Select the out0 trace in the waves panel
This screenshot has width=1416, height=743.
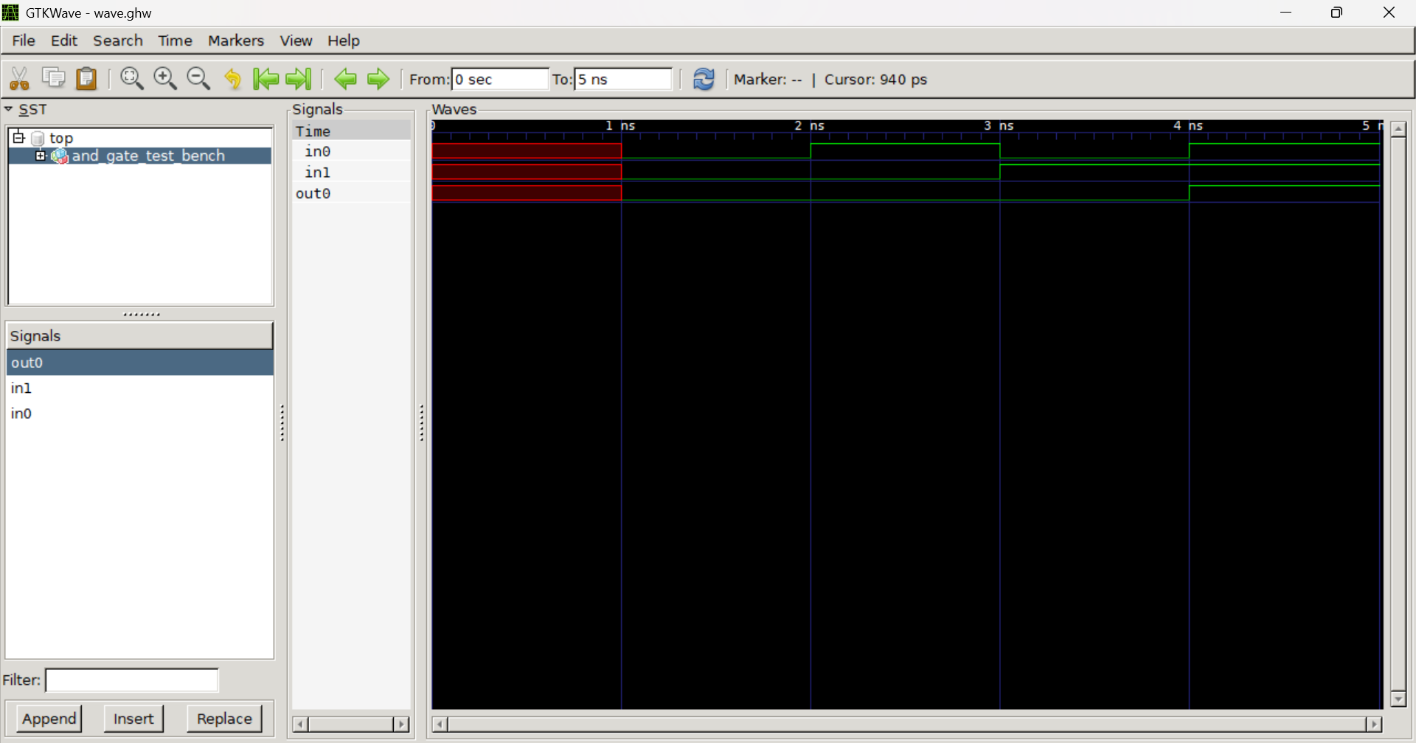(x=313, y=193)
